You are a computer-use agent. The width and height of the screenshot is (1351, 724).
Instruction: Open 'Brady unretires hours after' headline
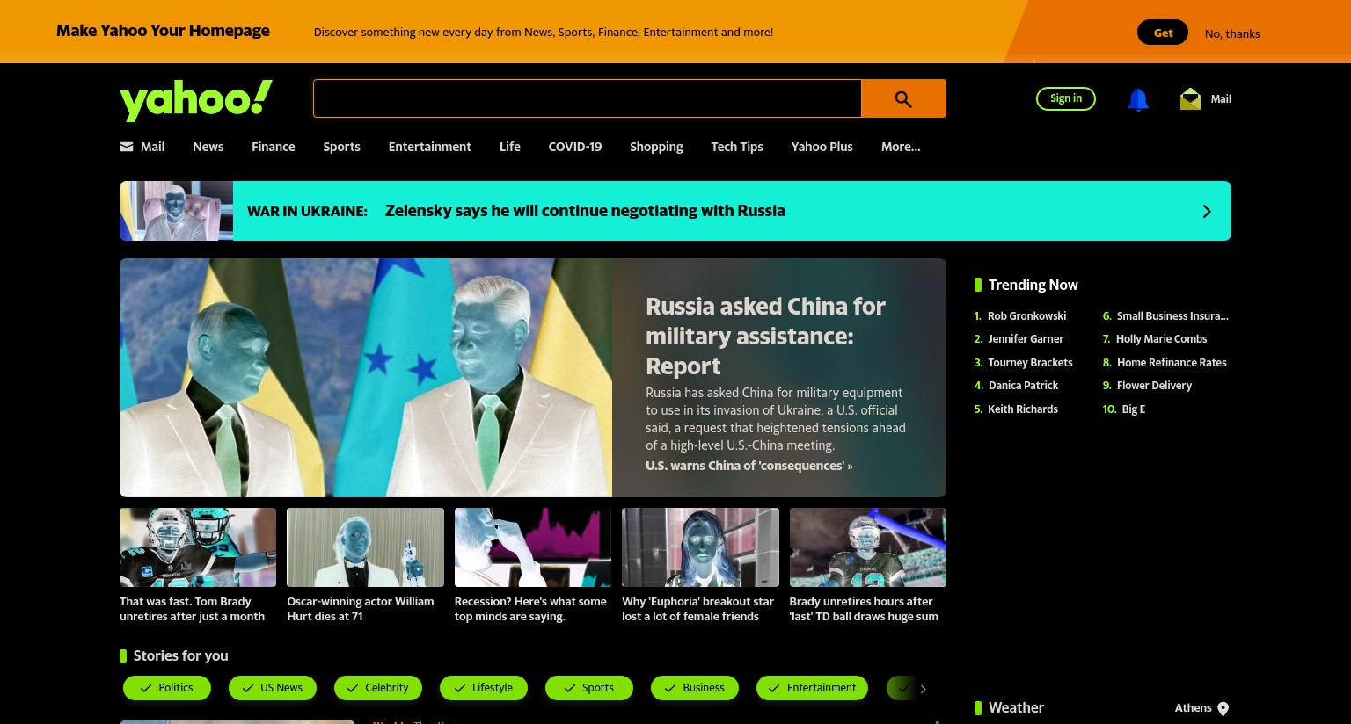pos(864,609)
